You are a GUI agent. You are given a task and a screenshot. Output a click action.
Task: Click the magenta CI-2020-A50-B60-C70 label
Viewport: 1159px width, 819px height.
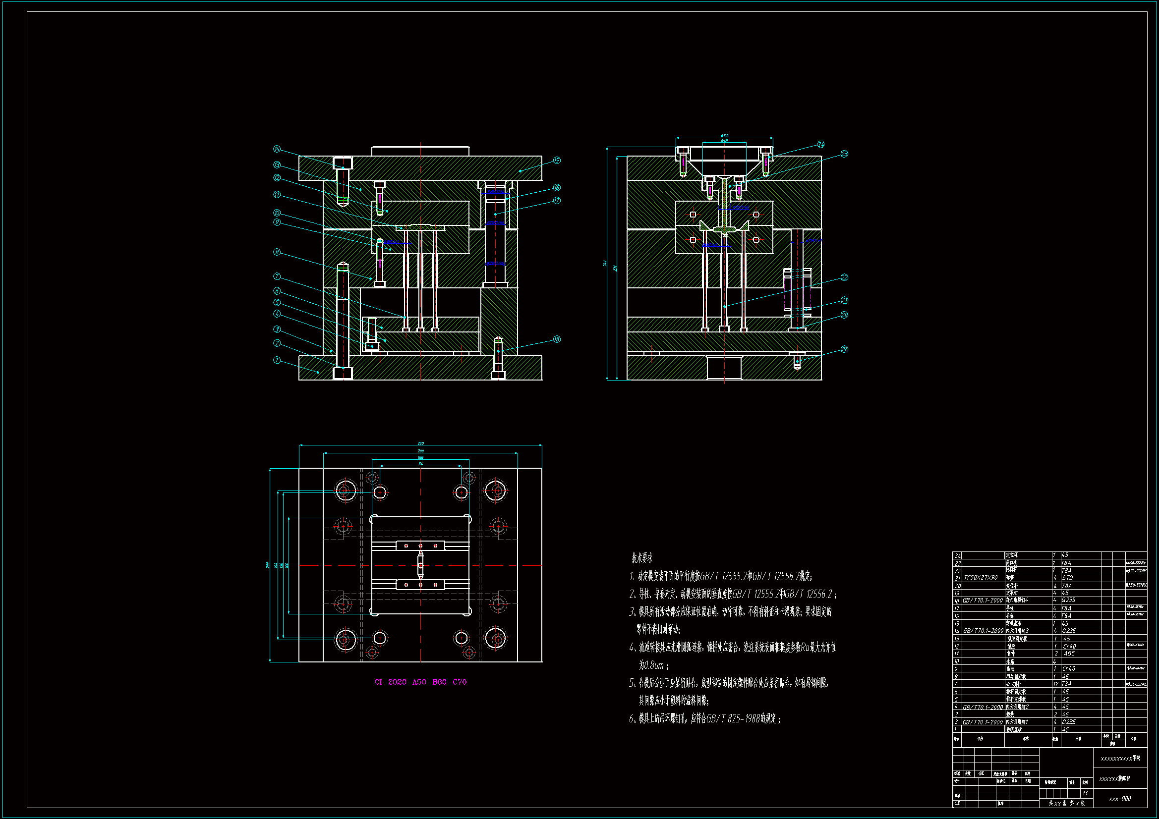420,682
